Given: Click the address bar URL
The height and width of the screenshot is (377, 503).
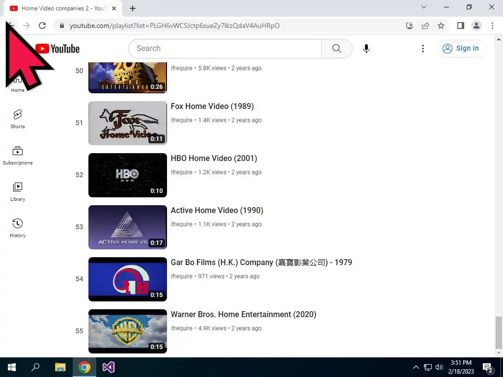Looking at the screenshot, I should pos(174,26).
